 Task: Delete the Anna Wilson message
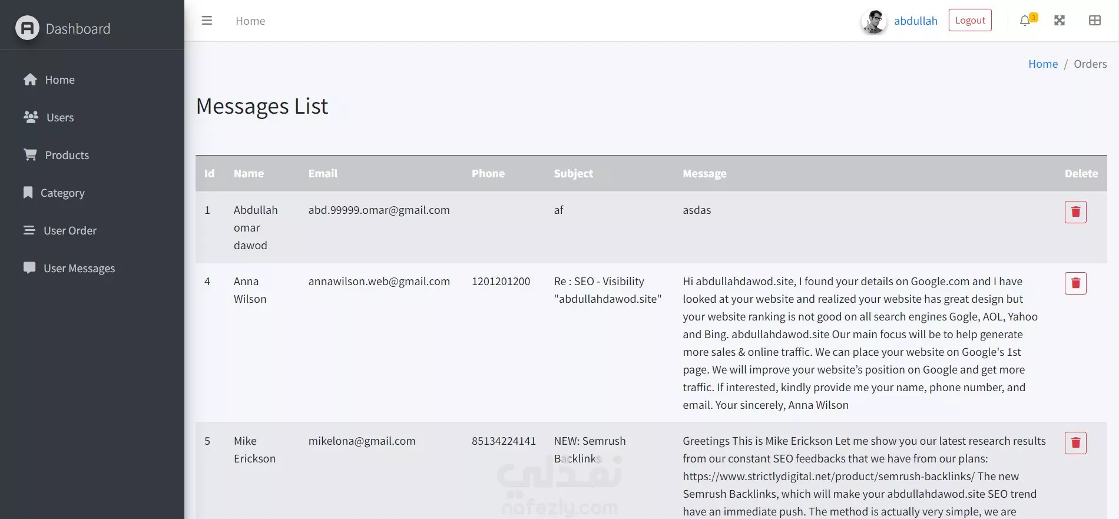click(1075, 283)
